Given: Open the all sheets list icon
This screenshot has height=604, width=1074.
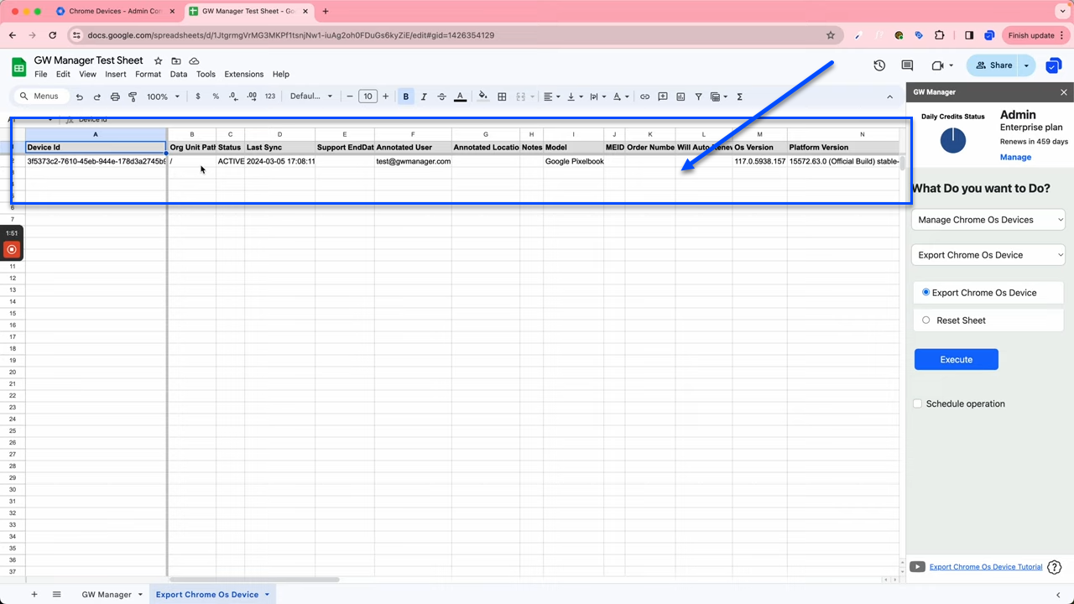Looking at the screenshot, I should point(57,595).
